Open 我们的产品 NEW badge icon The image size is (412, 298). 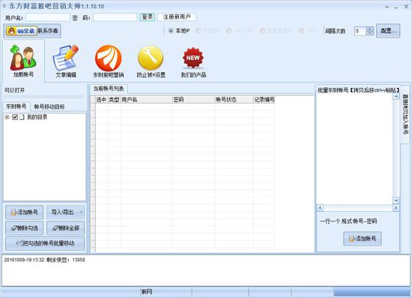(x=193, y=62)
